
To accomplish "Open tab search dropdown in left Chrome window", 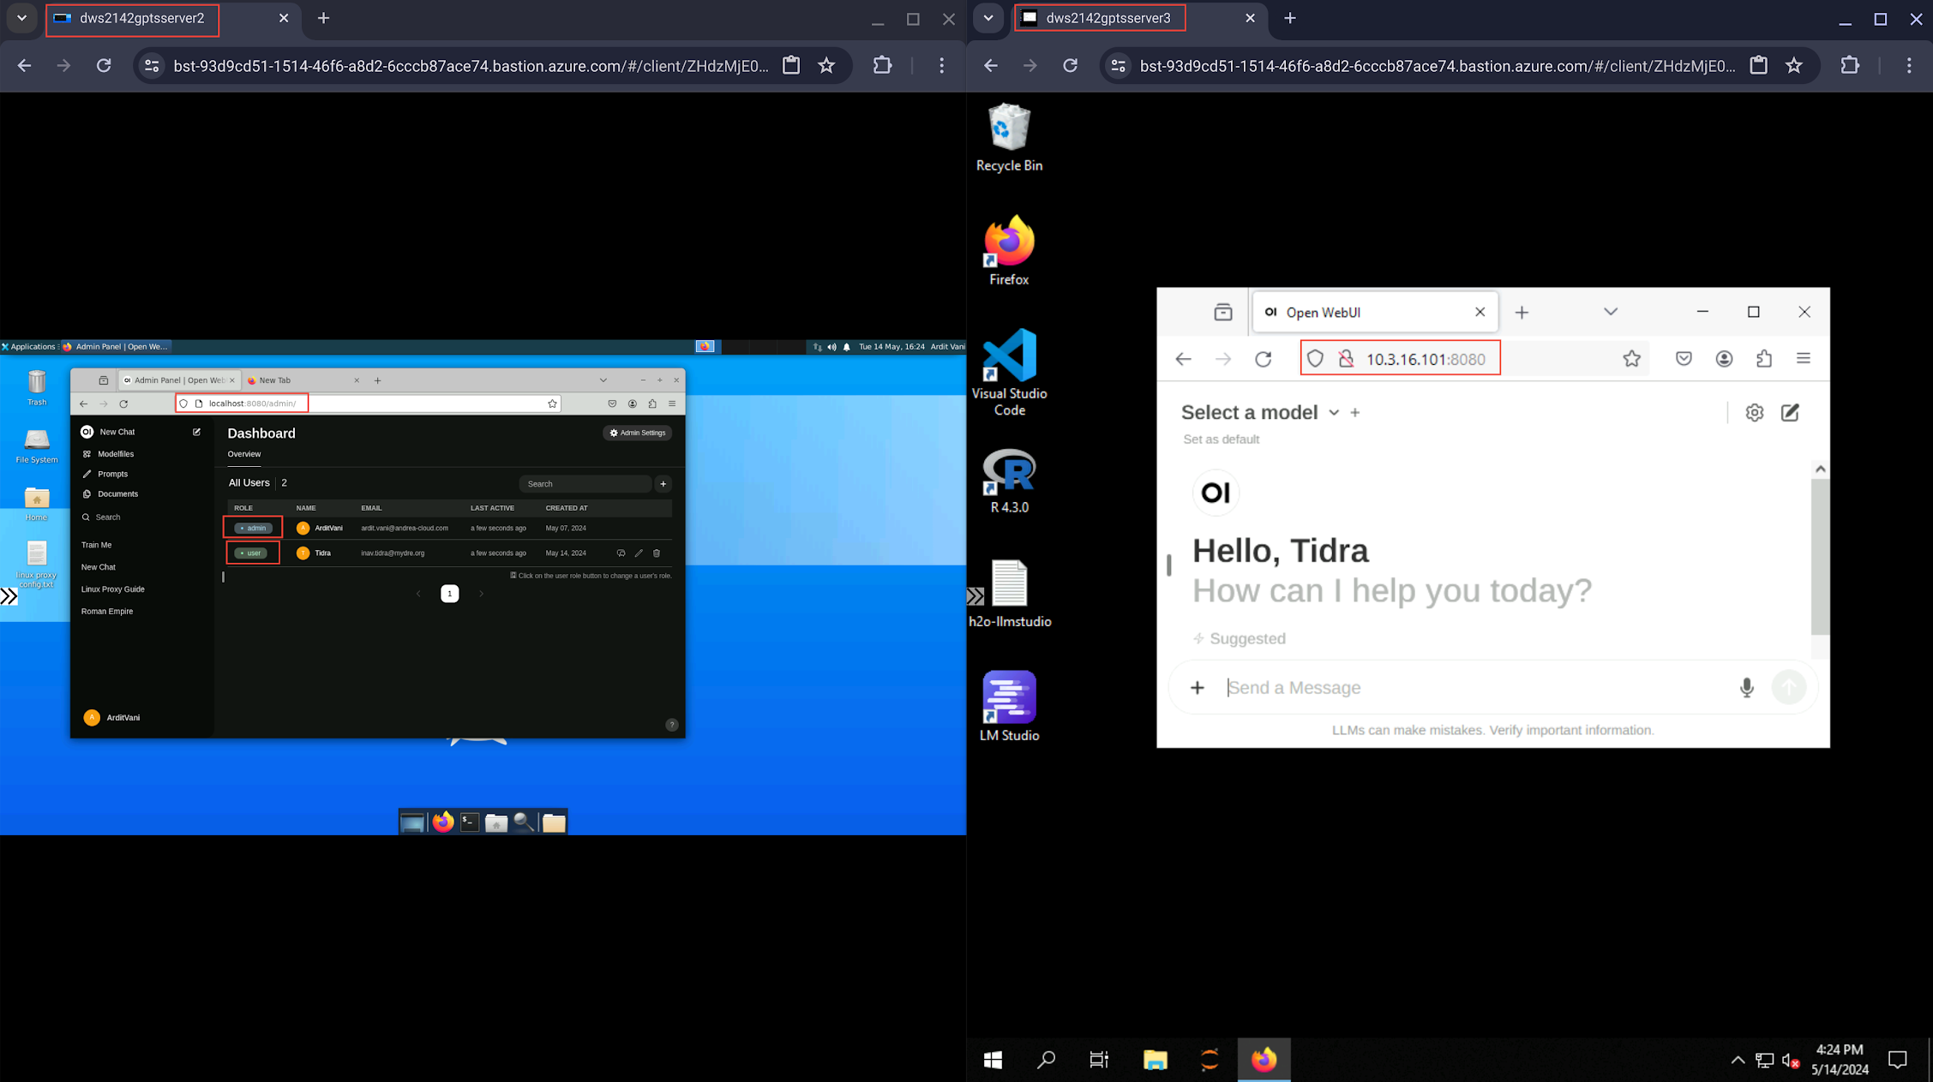I will coord(21,18).
